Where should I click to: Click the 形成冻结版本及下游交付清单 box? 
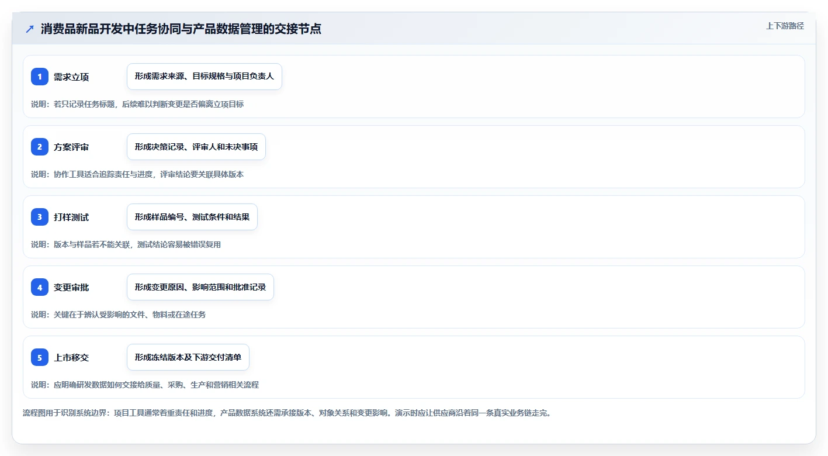click(188, 357)
